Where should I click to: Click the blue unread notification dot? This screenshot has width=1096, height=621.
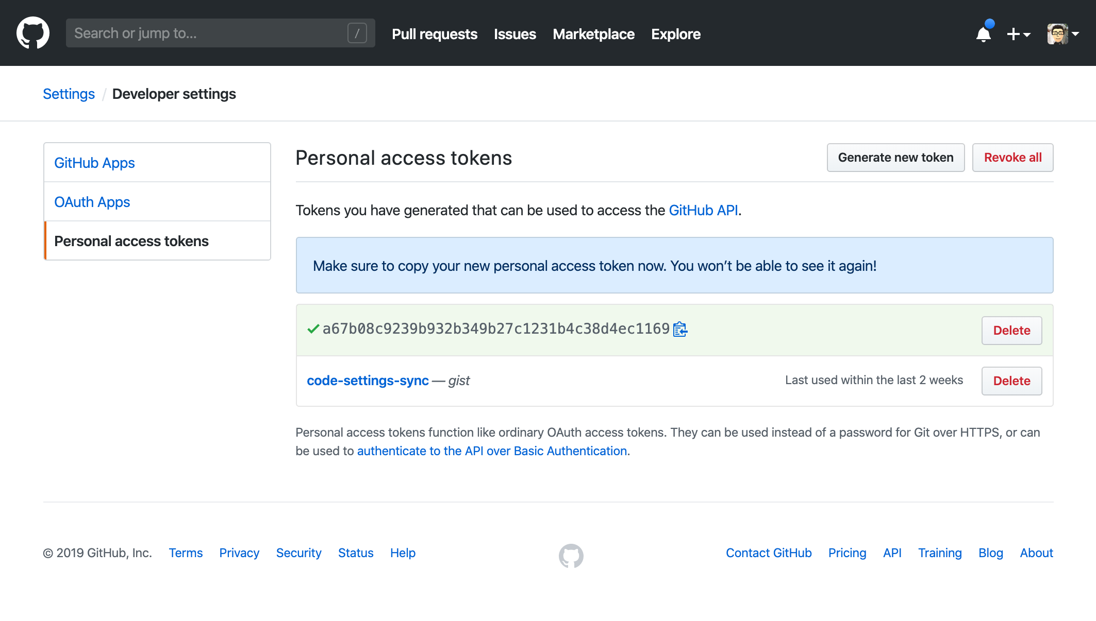[x=991, y=23]
